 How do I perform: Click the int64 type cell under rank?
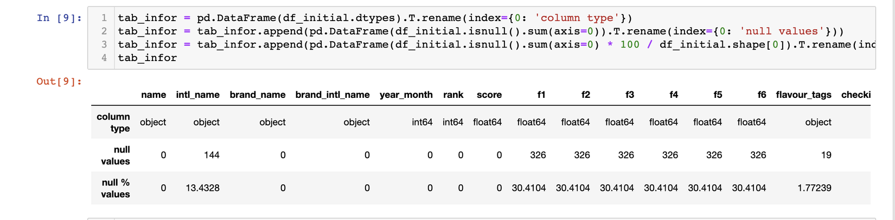[x=452, y=123]
